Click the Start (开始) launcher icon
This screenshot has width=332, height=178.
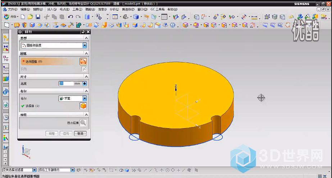(11, 17)
